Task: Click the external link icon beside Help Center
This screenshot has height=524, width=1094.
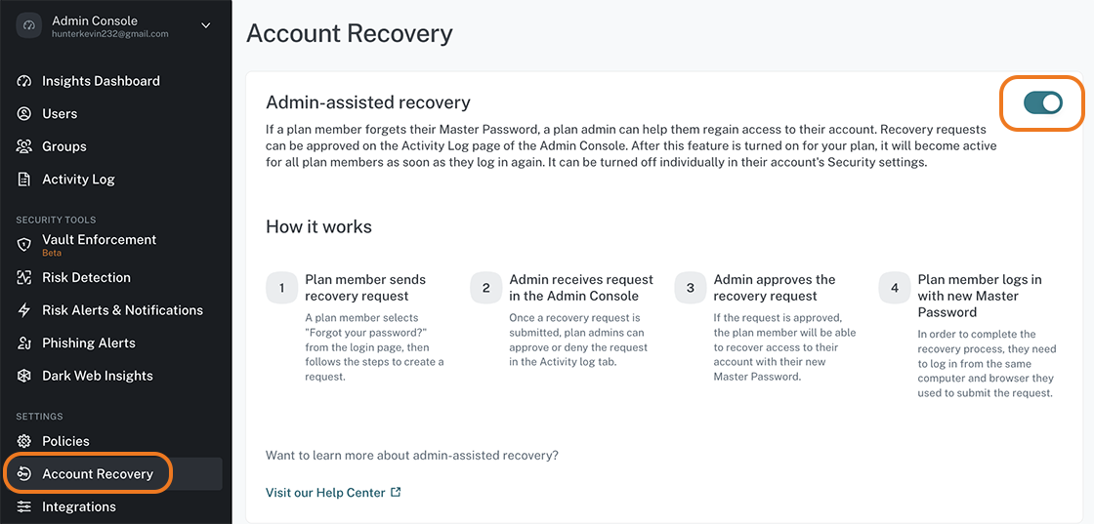Action: [396, 492]
